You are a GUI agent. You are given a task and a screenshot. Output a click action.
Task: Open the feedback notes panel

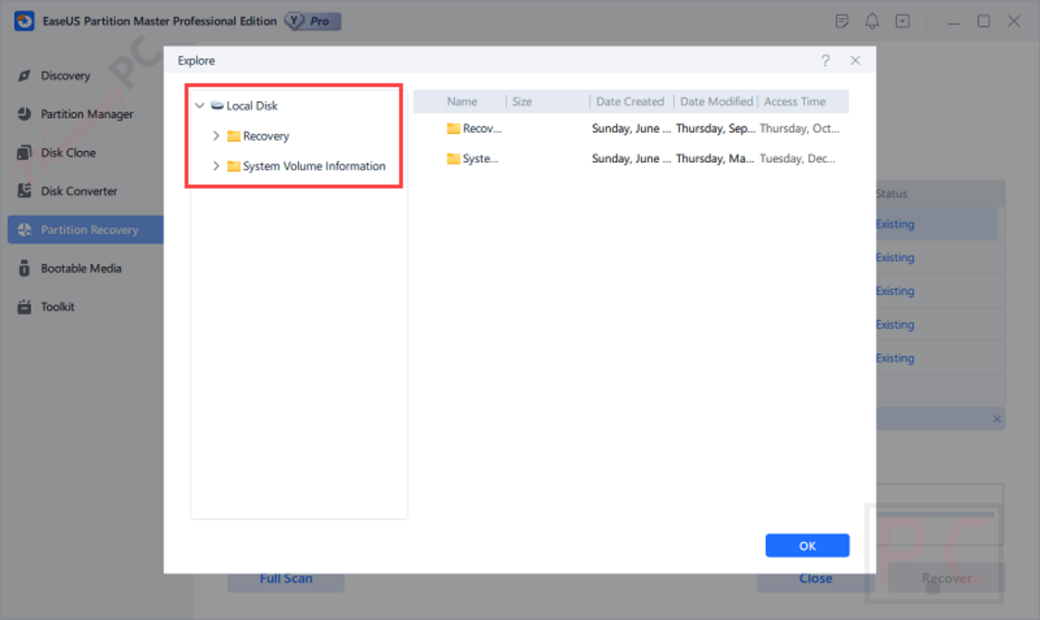842,21
